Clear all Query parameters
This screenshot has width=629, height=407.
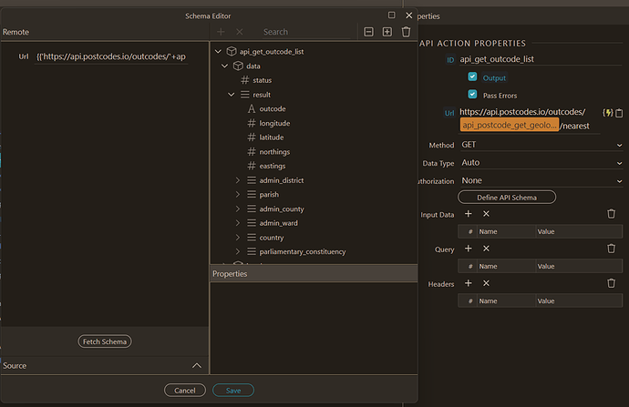pos(611,249)
